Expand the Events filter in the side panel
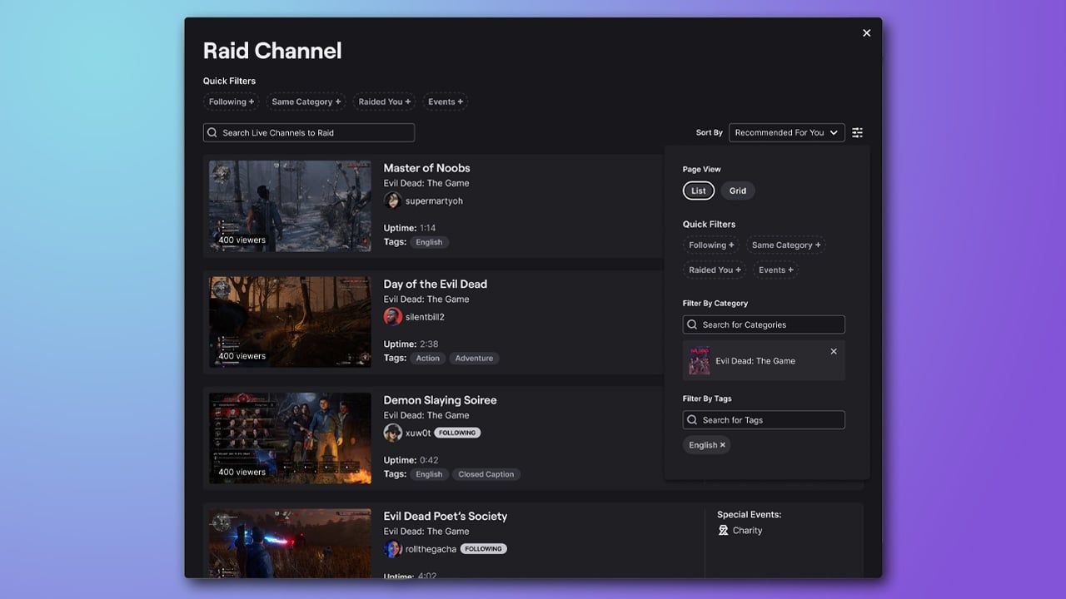This screenshot has height=599, width=1066. [775, 270]
